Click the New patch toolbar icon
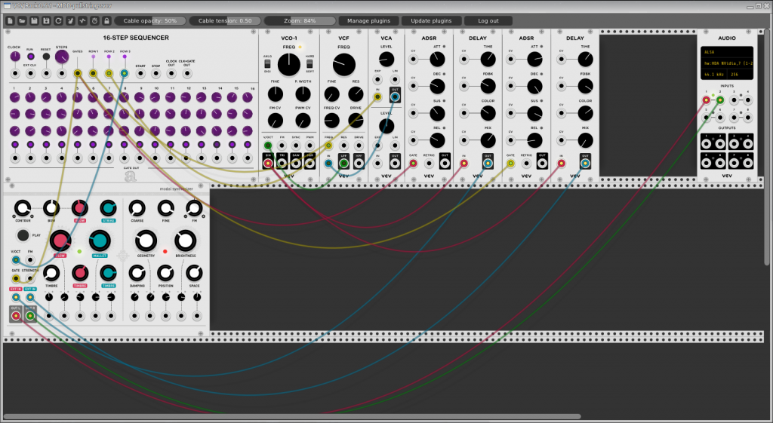The image size is (773, 423). click(x=11, y=20)
